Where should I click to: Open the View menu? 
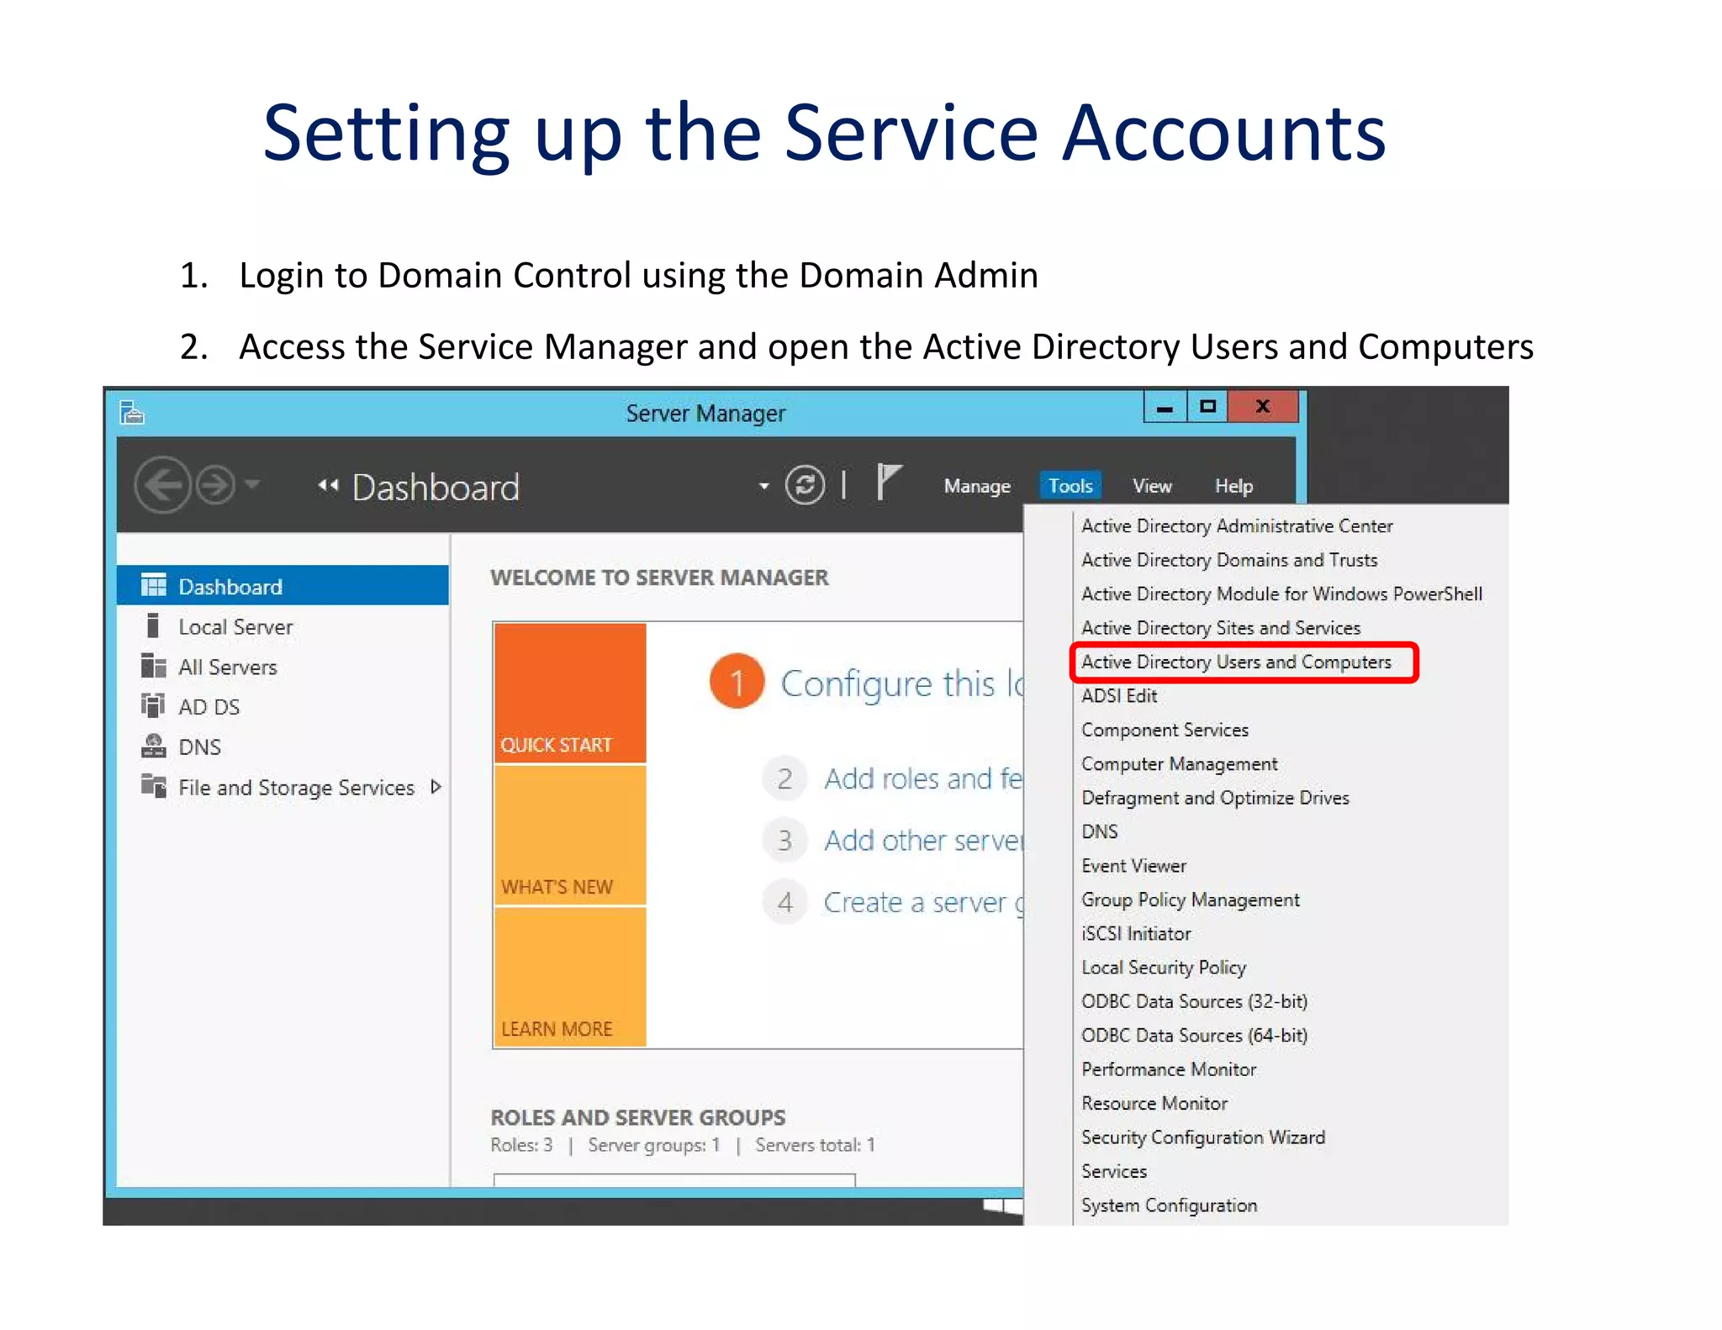coord(1151,486)
